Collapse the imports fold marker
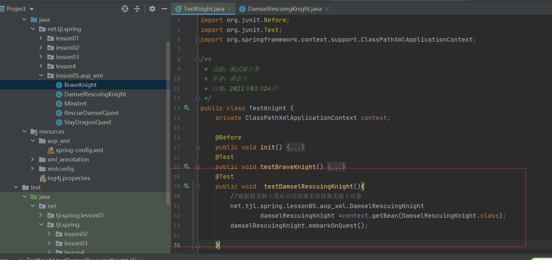This screenshot has height=260, width=552. coord(198,40)
